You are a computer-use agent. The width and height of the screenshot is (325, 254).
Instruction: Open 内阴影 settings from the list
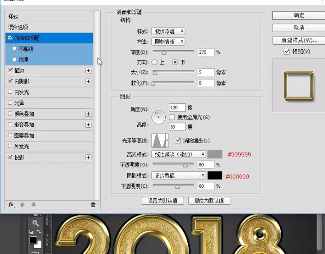pyautogui.click(x=22, y=81)
